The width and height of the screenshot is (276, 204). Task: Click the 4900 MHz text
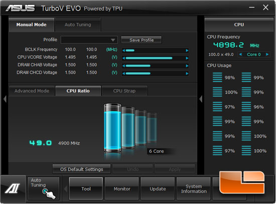coord(69,143)
